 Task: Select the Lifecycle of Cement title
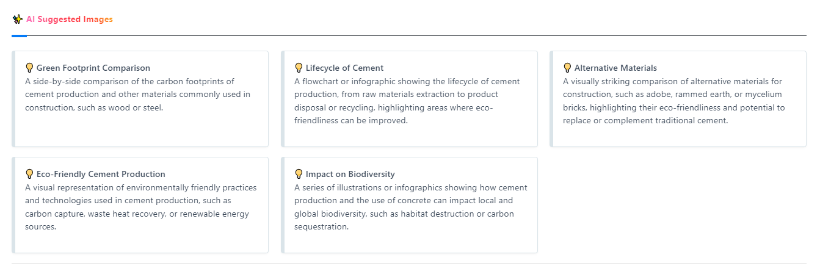pos(345,68)
